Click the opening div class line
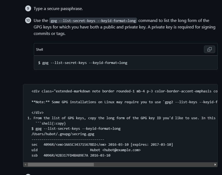The width and height of the screenshot is (222, 175). [x=124, y=91]
